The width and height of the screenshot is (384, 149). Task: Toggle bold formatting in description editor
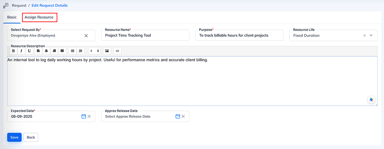tap(13, 51)
